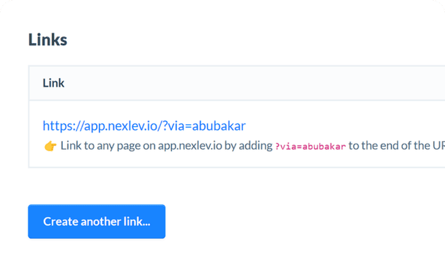Screen dimensions: 445x270
Task: Click the word 'abubakar' in the blue URL
Action: 219,126
